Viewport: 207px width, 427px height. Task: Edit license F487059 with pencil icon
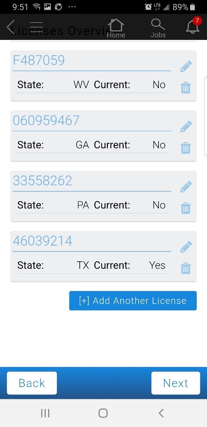coord(186,66)
